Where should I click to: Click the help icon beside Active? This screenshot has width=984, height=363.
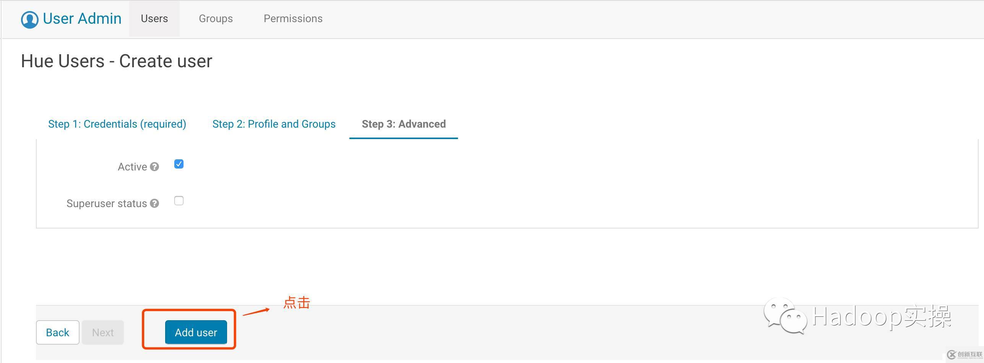154,167
